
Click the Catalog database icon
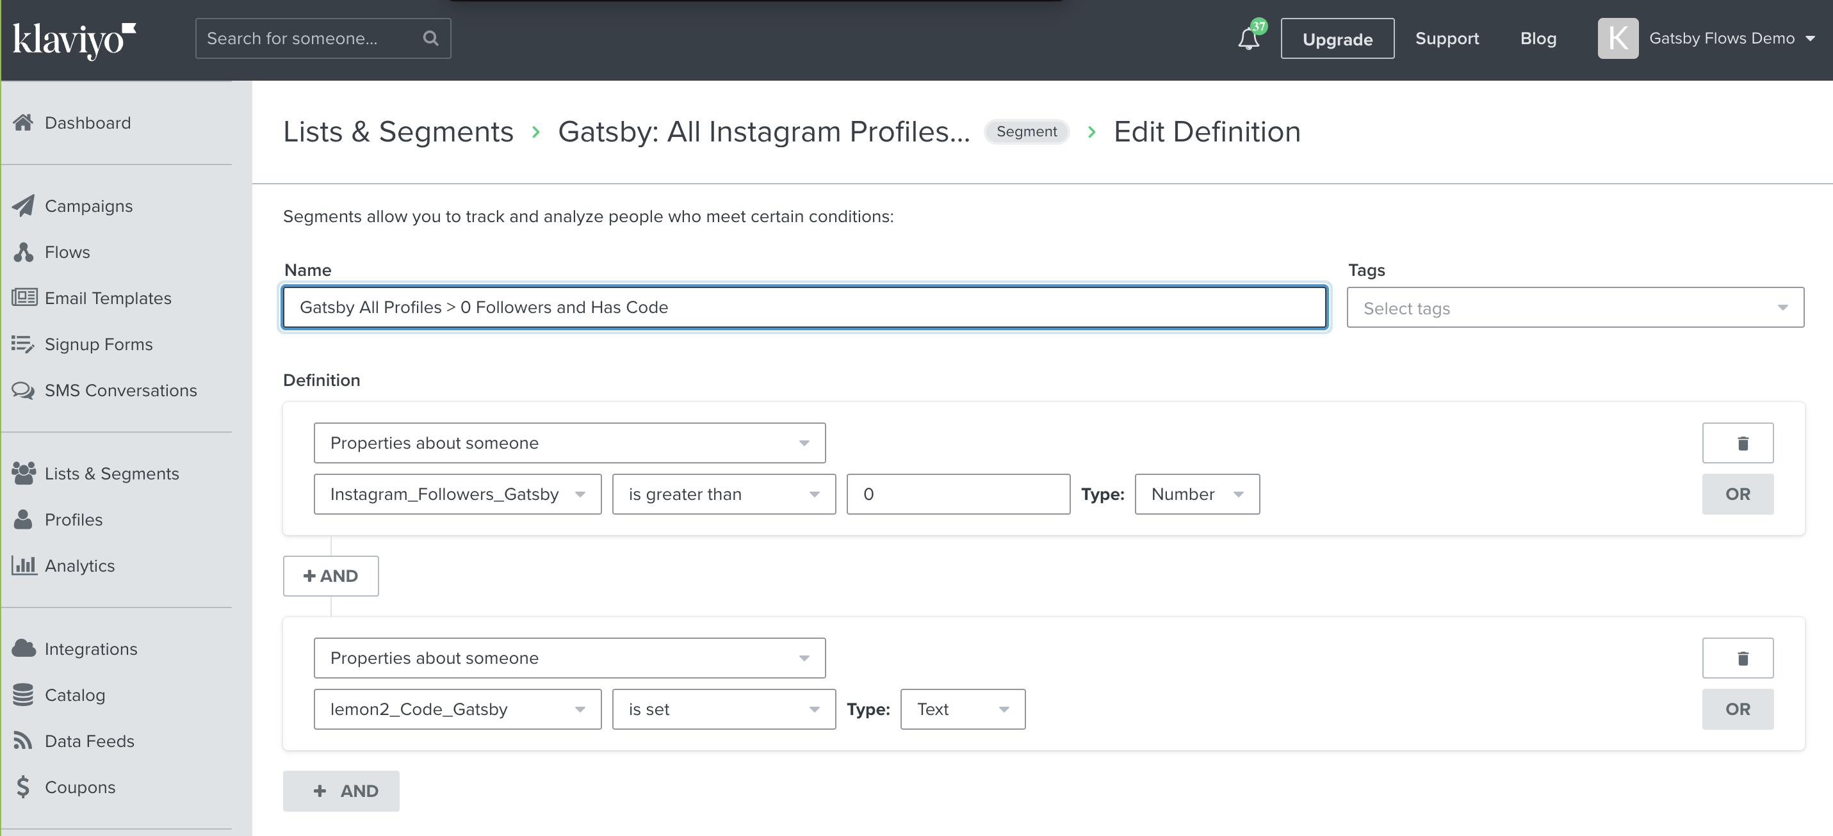[x=23, y=695]
